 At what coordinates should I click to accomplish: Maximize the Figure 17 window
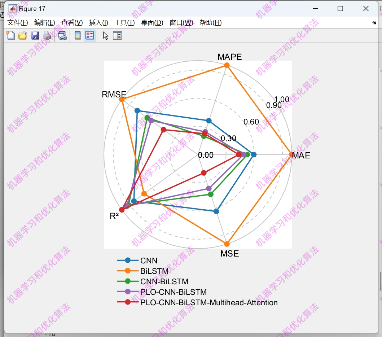(x=341, y=9)
